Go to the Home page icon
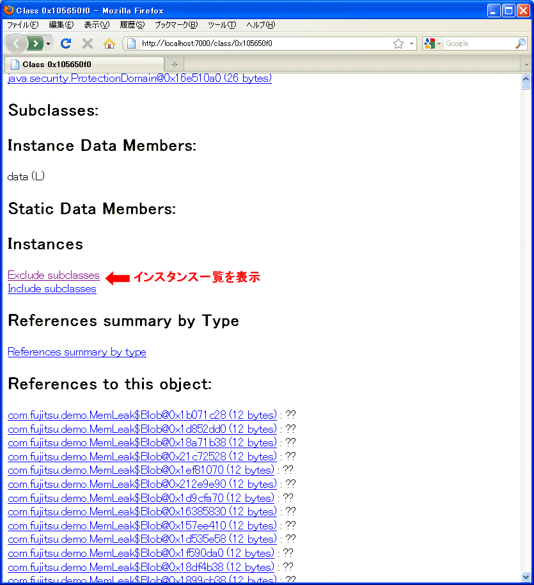 (x=109, y=43)
